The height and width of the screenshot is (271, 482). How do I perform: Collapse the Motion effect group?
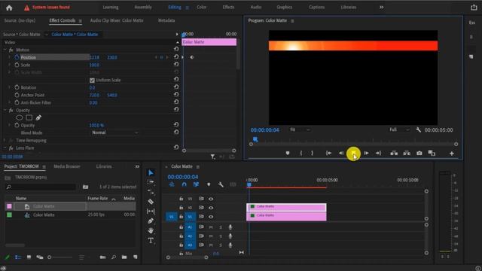pyautogui.click(x=5, y=50)
